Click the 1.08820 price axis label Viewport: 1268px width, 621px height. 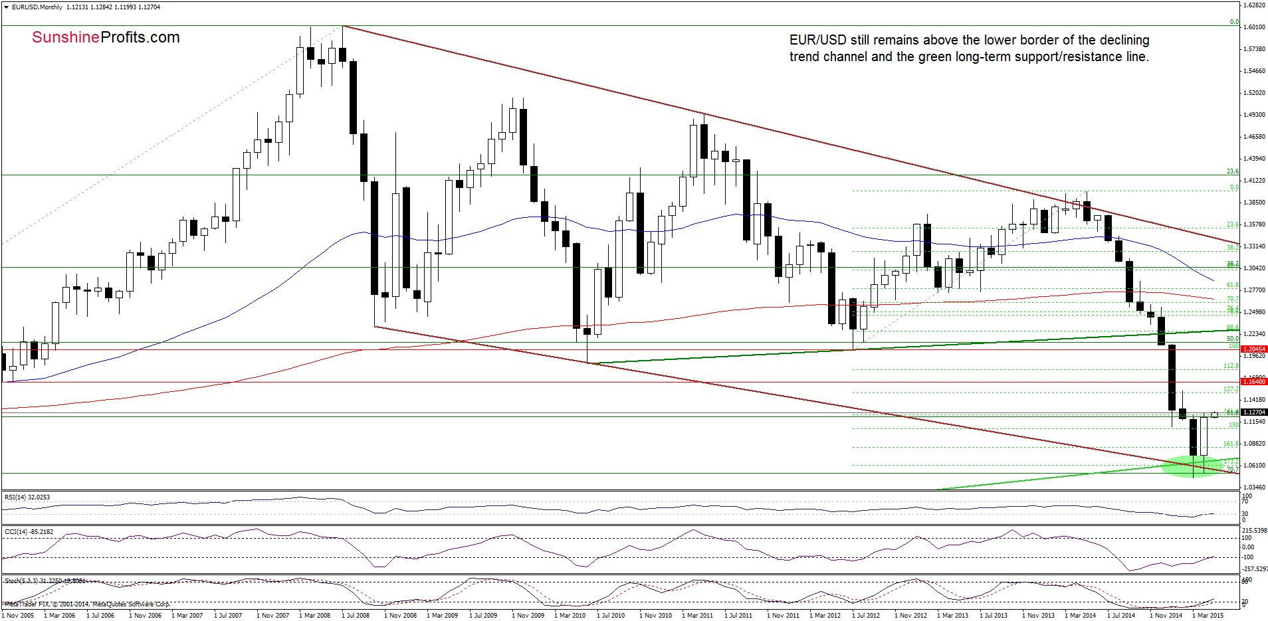[1253, 444]
